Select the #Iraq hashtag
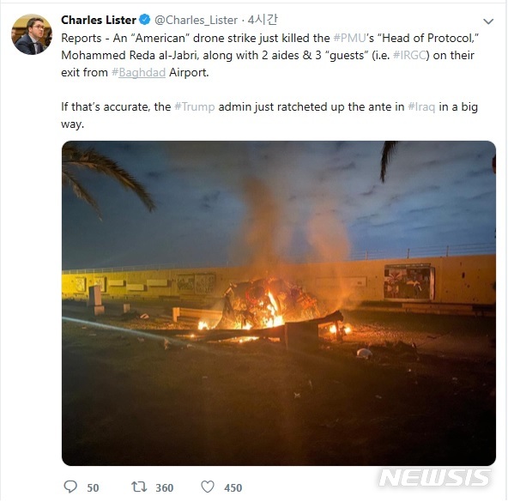This screenshot has height=502, width=508. [x=421, y=107]
